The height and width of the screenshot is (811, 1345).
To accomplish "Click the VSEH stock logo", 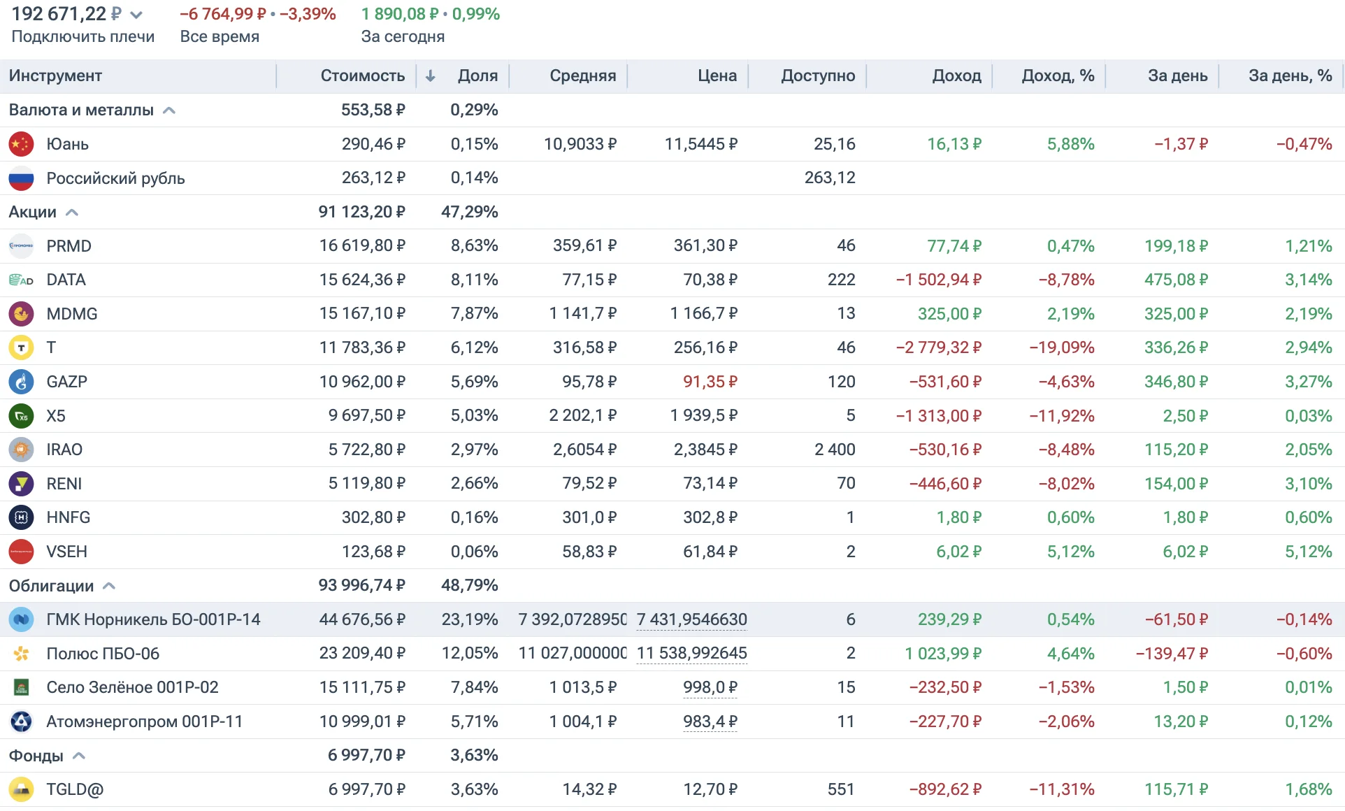I will click(x=21, y=552).
